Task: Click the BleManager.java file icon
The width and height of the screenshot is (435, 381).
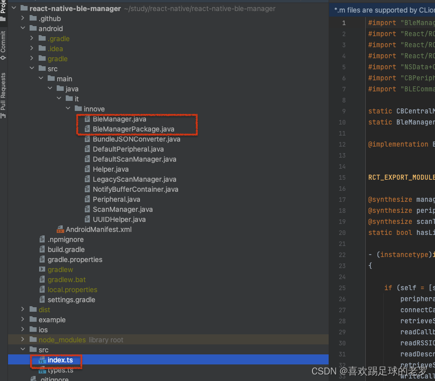Action: (87, 119)
